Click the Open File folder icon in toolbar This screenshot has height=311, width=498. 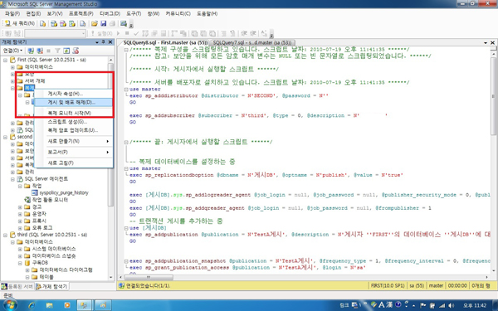(95, 23)
